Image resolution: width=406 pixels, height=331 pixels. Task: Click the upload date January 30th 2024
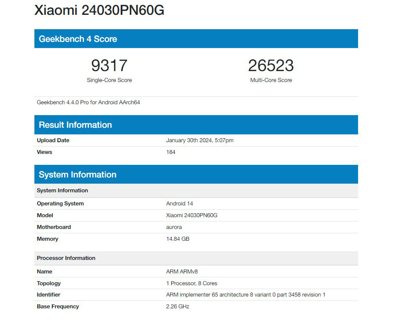(x=200, y=140)
